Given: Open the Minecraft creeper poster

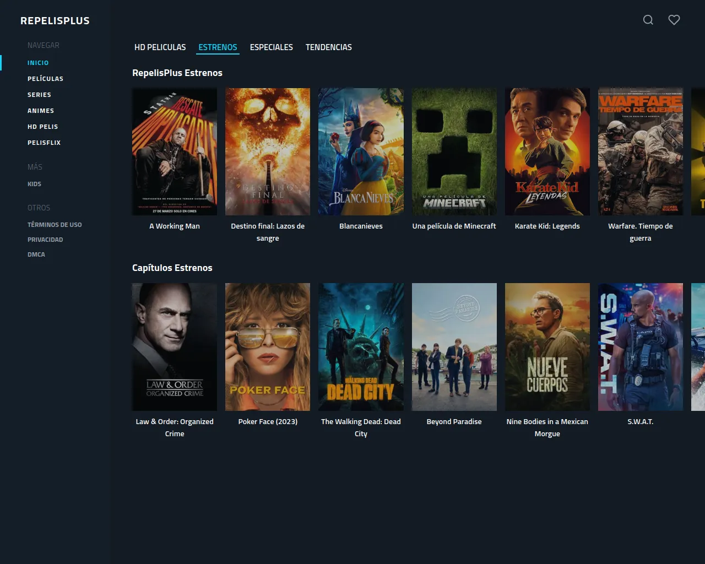Looking at the screenshot, I should 454,151.
